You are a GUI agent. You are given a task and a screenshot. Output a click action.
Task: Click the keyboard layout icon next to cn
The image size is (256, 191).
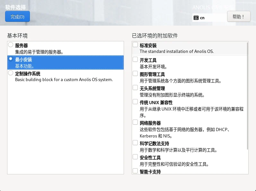[196, 18]
